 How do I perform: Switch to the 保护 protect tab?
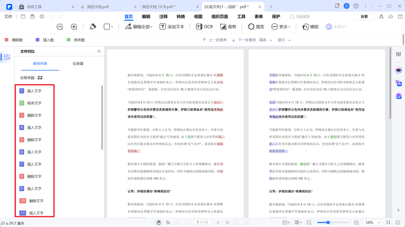(276, 16)
